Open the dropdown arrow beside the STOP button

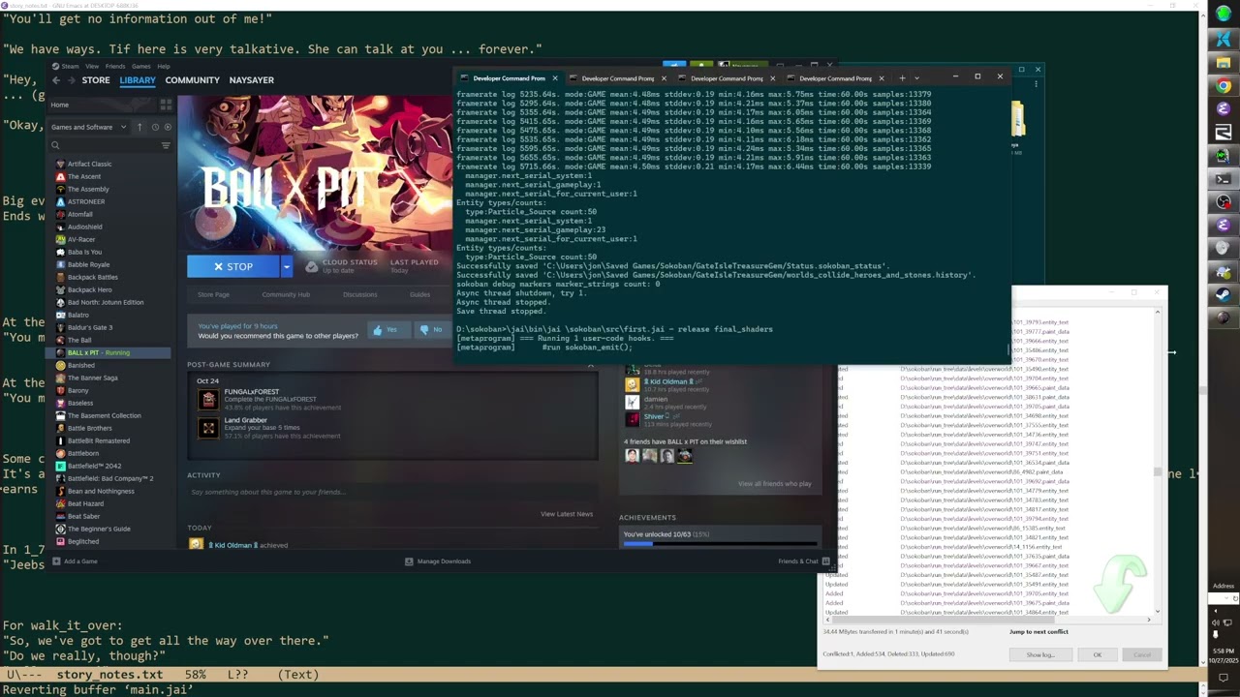pyautogui.click(x=286, y=266)
